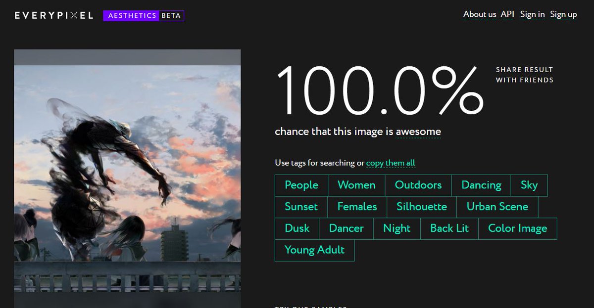Image resolution: width=594 pixels, height=308 pixels.
Task: Choose the Urban Scene tag
Action: 497,207
